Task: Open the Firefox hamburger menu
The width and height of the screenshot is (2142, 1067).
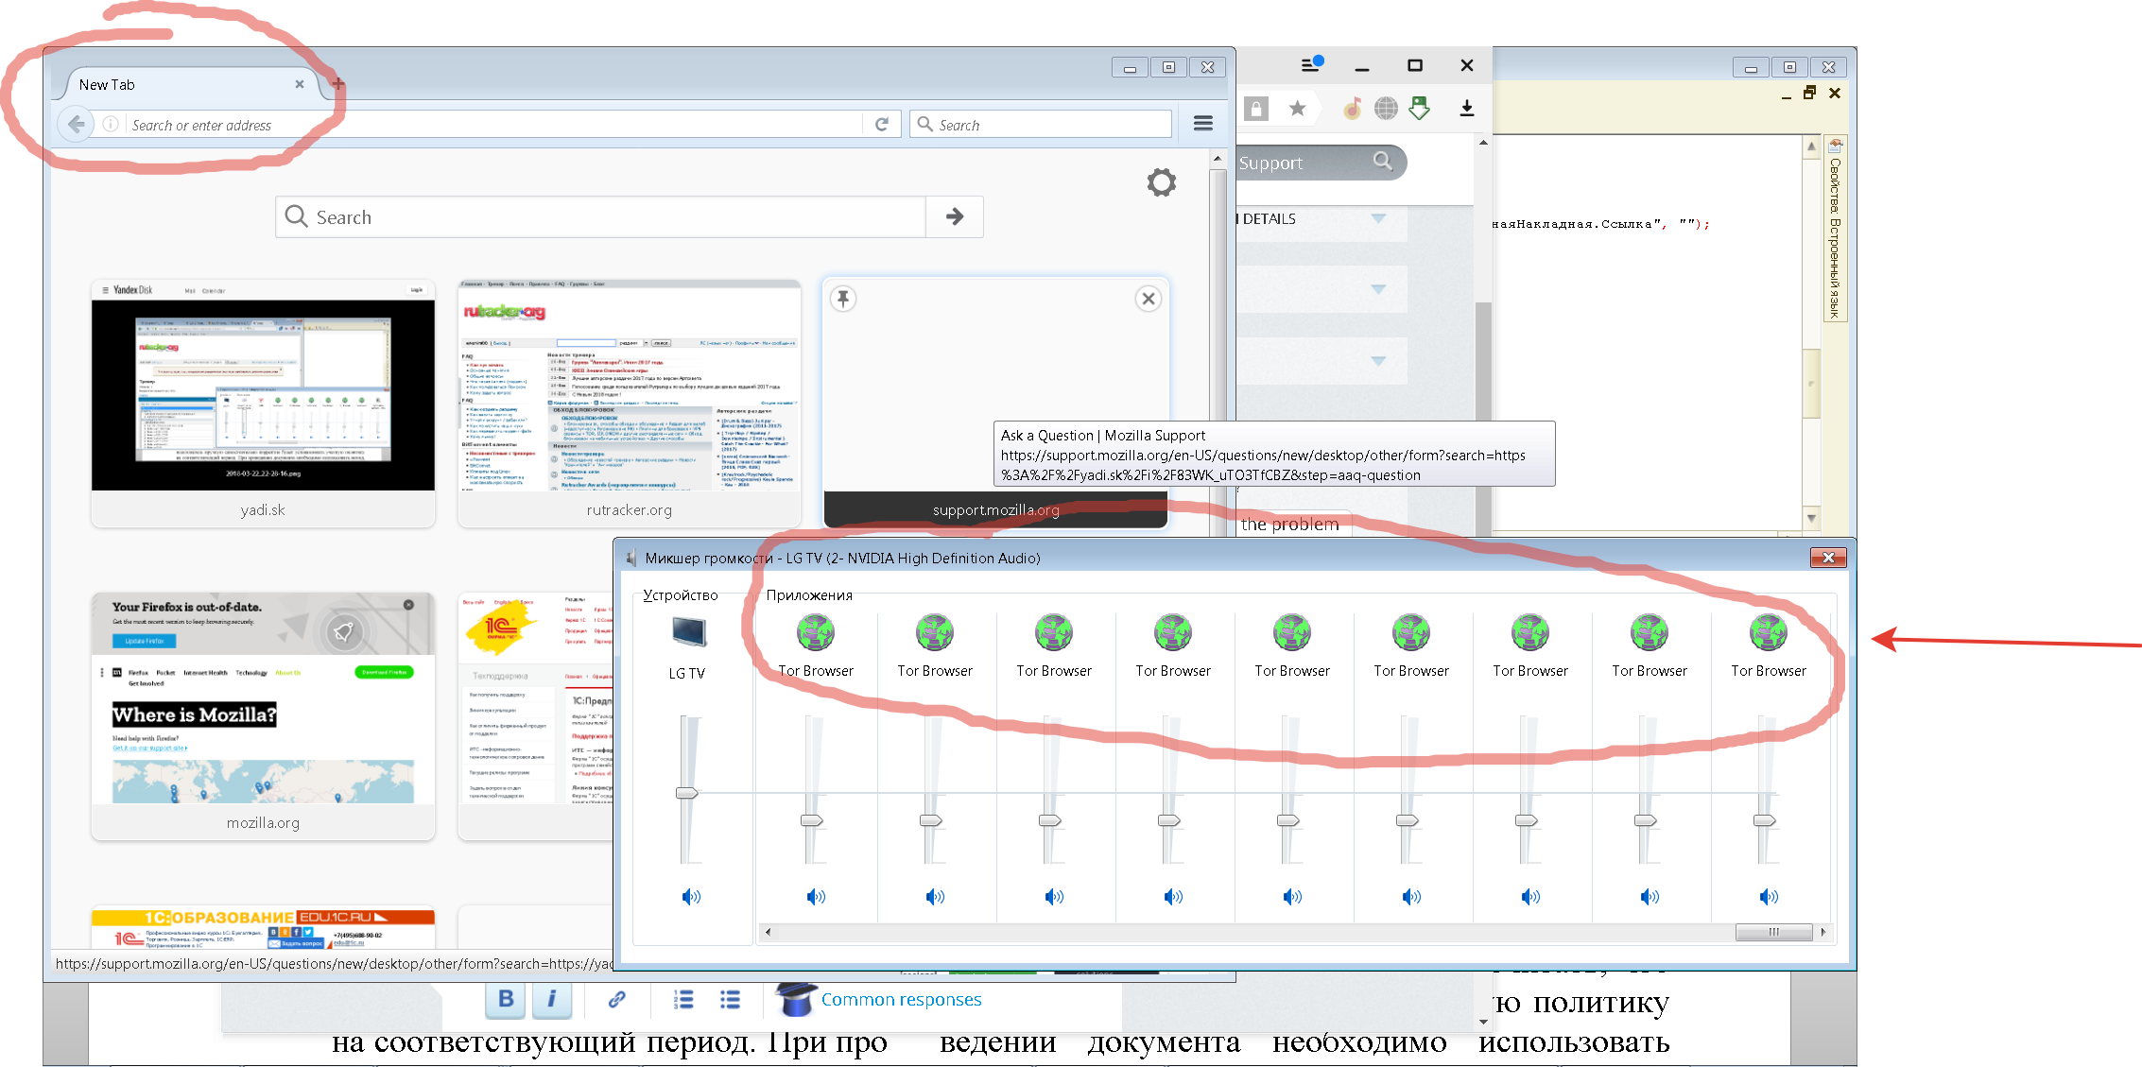Action: tap(1202, 124)
